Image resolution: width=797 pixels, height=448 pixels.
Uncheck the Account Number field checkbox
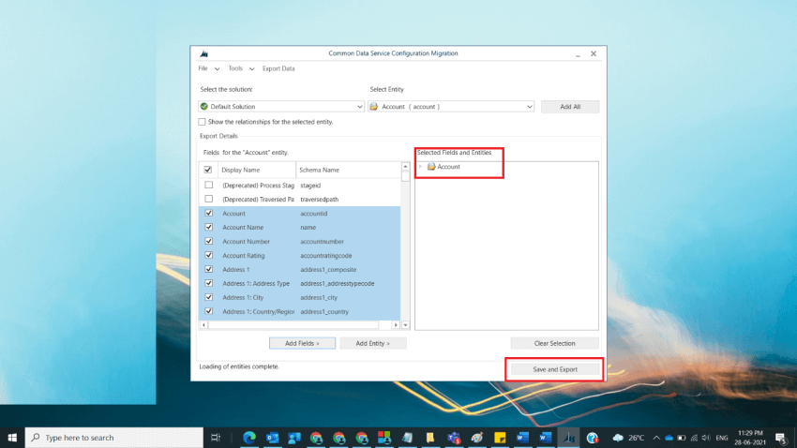(x=209, y=241)
